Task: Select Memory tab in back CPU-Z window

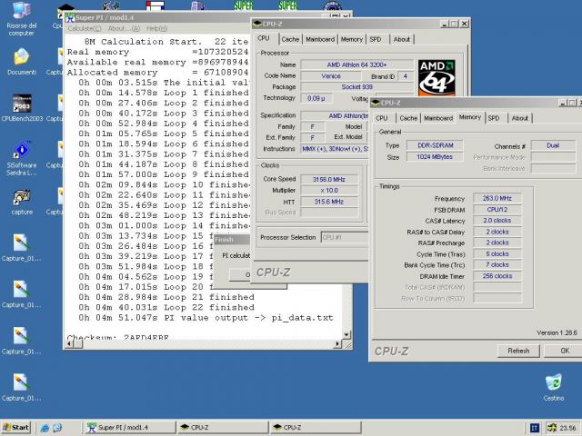Action: 352,39
